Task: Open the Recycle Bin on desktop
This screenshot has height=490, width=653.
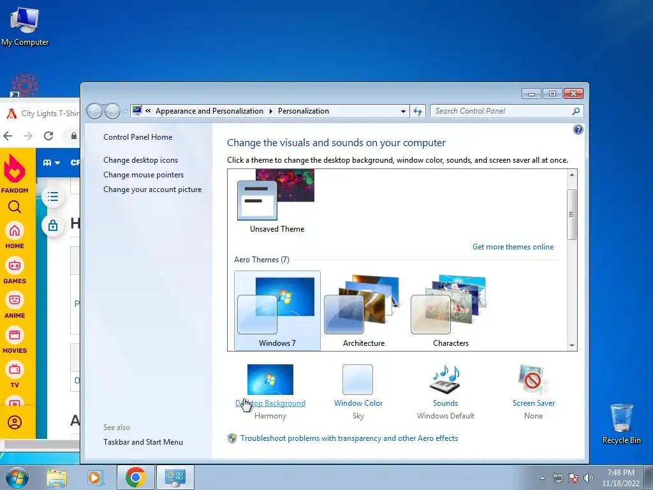Action: 621,424
